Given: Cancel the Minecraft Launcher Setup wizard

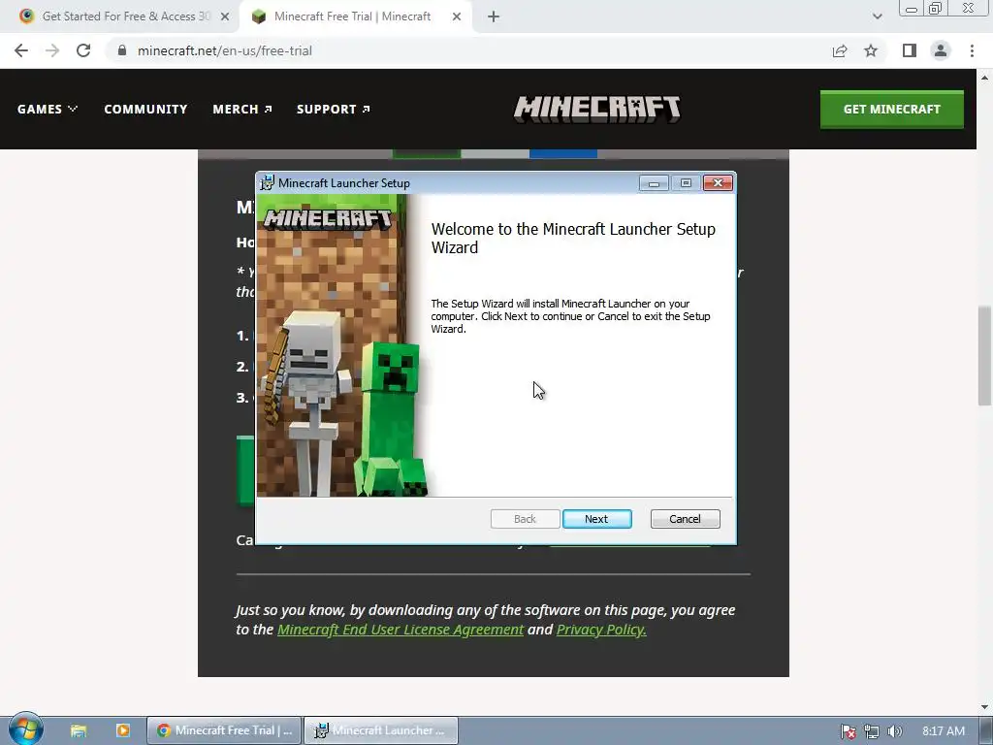Looking at the screenshot, I should [685, 519].
